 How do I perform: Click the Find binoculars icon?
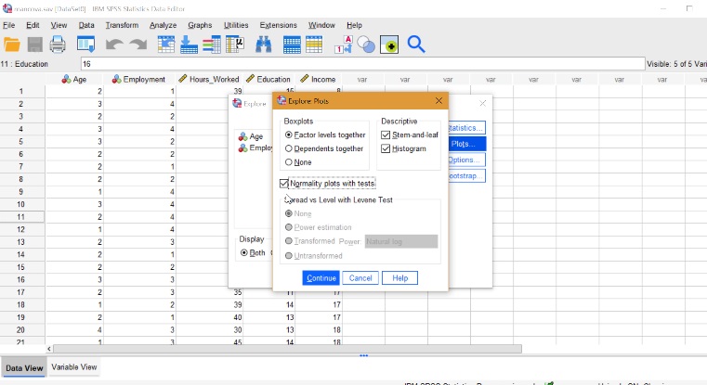click(x=263, y=45)
